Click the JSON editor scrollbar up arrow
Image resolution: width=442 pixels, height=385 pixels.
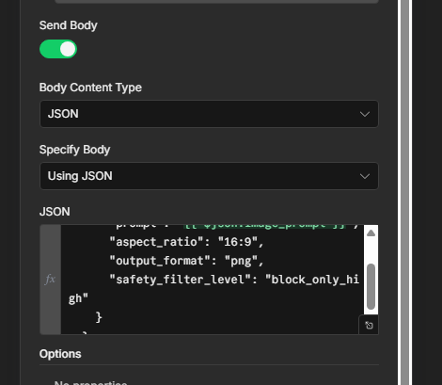tap(371, 233)
